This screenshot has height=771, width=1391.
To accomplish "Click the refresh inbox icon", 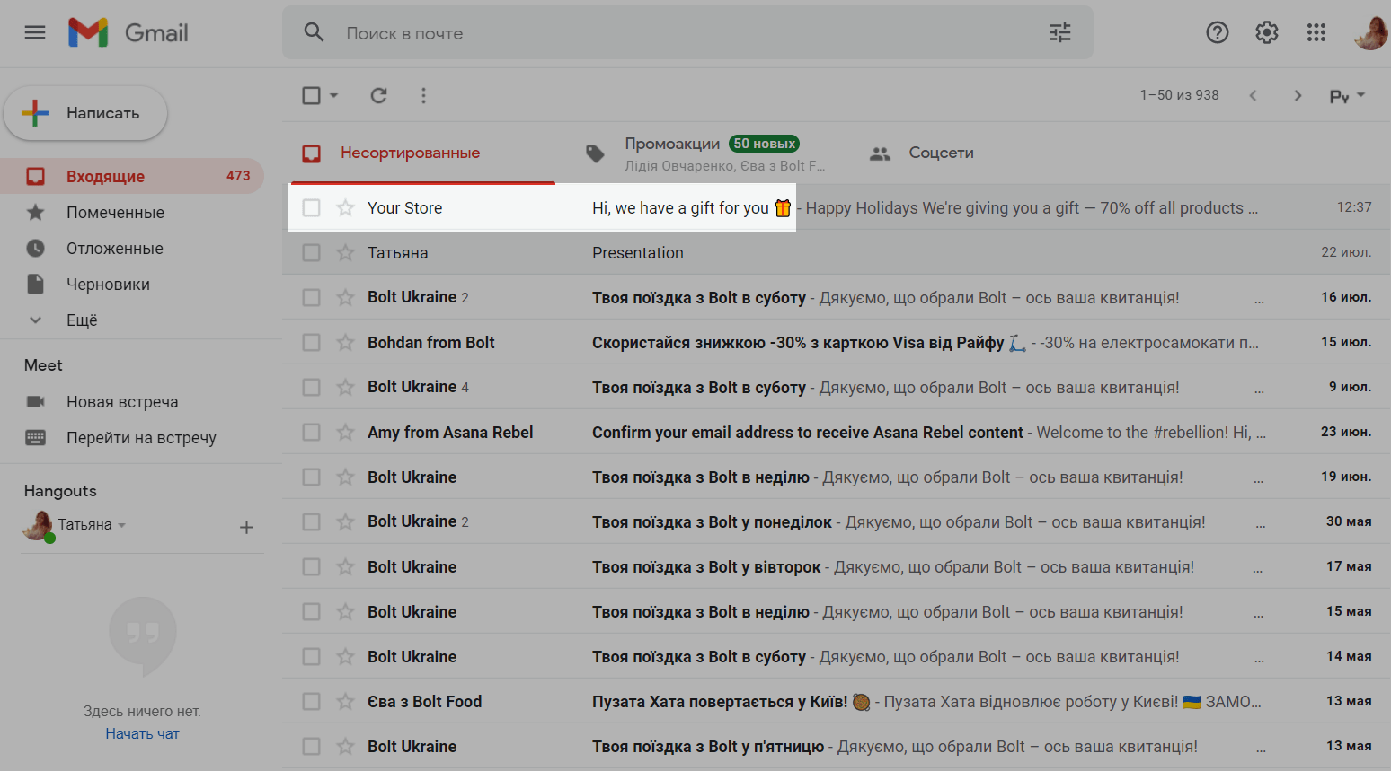I will [379, 95].
